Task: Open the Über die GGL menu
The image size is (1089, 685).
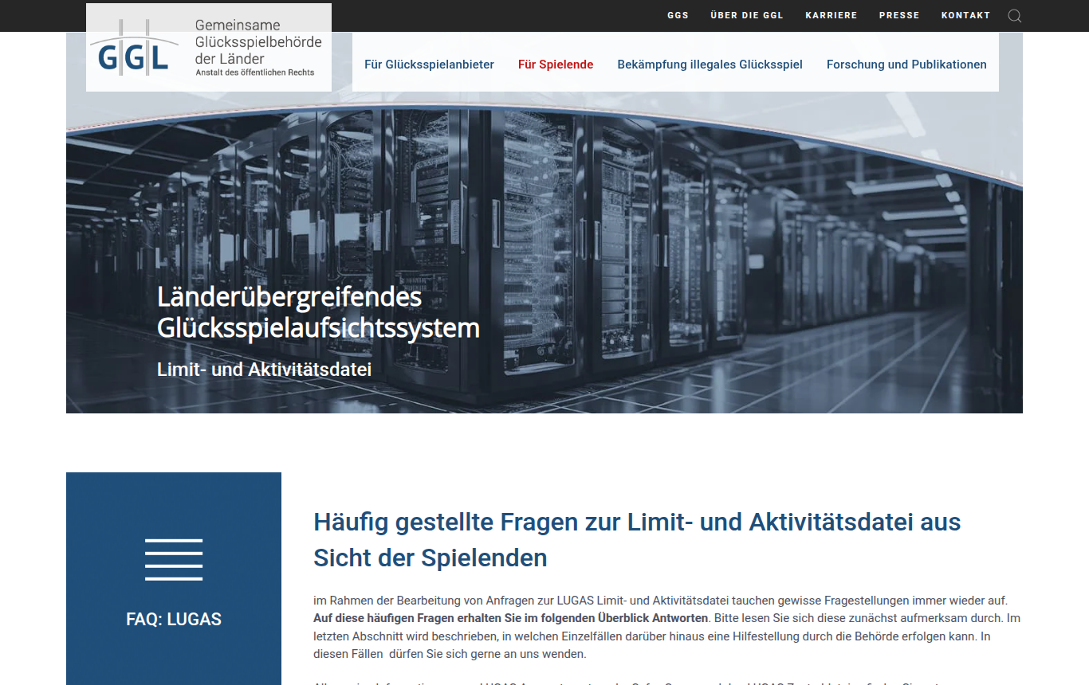Action: 747,15
